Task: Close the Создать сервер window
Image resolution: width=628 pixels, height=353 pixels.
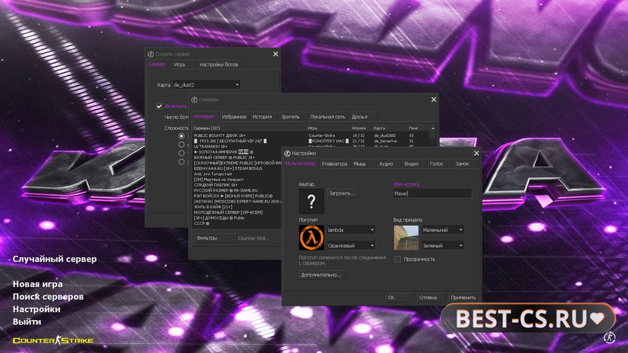Action: pyautogui.click(x=275, y=54)
